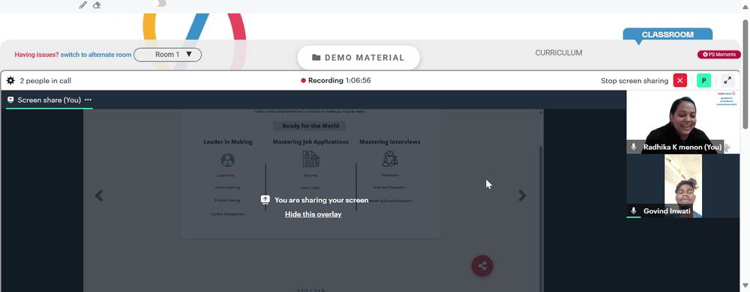This screenshot has height=292, width=750.
Task: Click the green P participant icon
Action: tap(703, 81)
